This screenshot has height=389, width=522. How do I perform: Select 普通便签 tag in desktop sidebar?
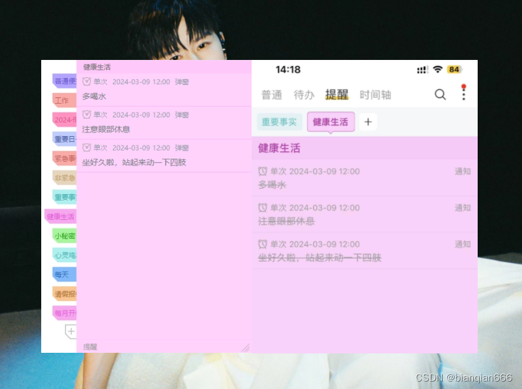[64, 81]
